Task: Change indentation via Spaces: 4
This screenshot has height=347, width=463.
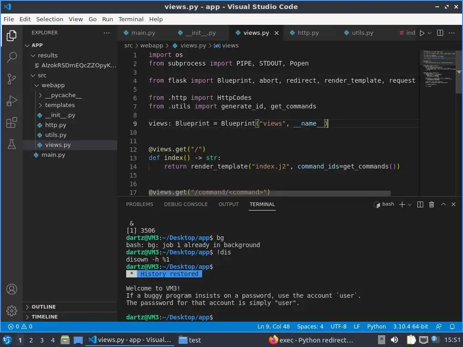Action: click(x=310, y=326)
